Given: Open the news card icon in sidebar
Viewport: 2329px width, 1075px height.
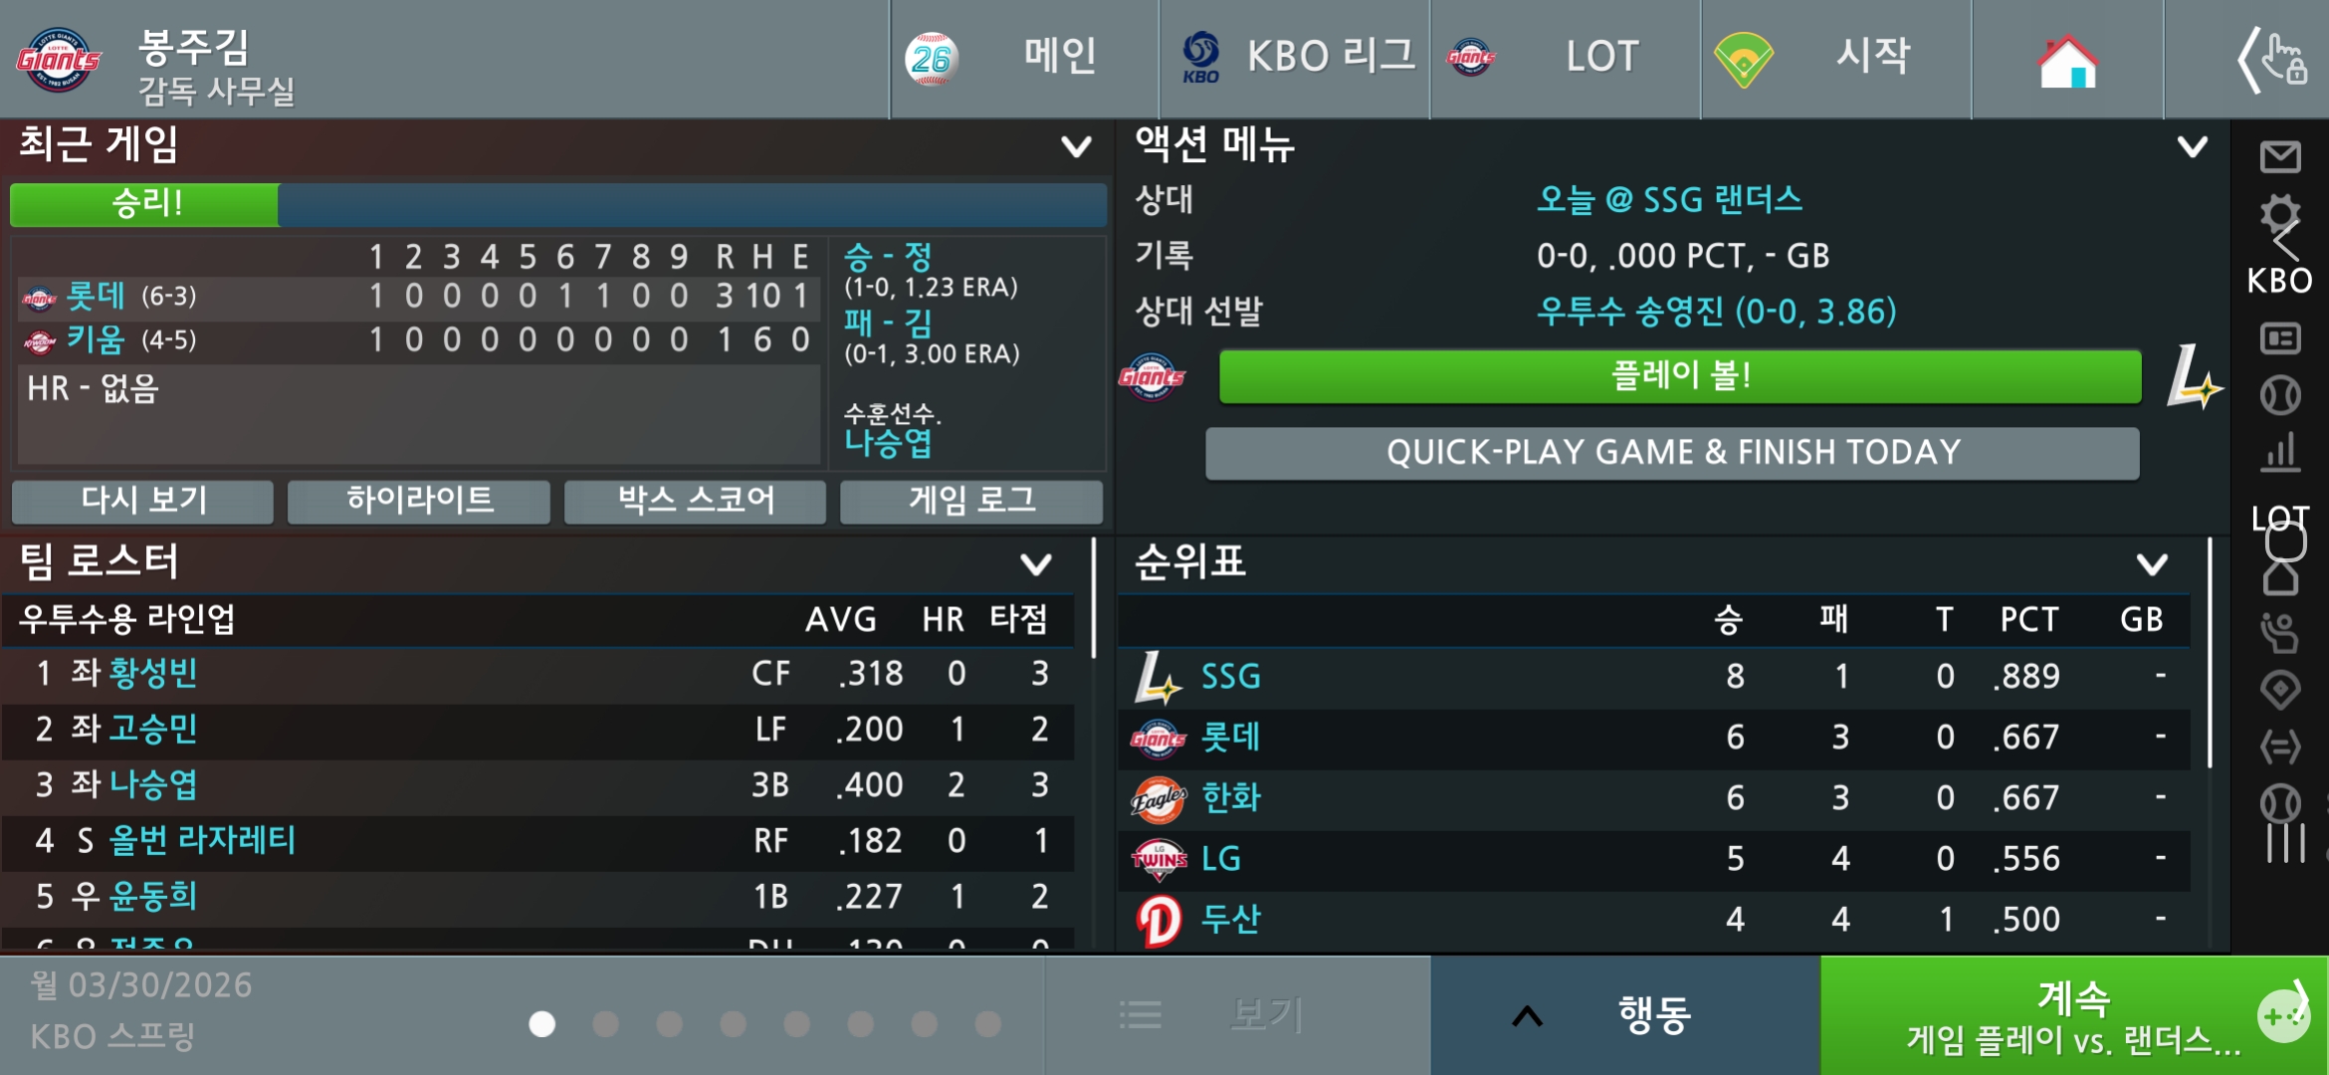Looking at the screenshot, I should pos(2280,338).
